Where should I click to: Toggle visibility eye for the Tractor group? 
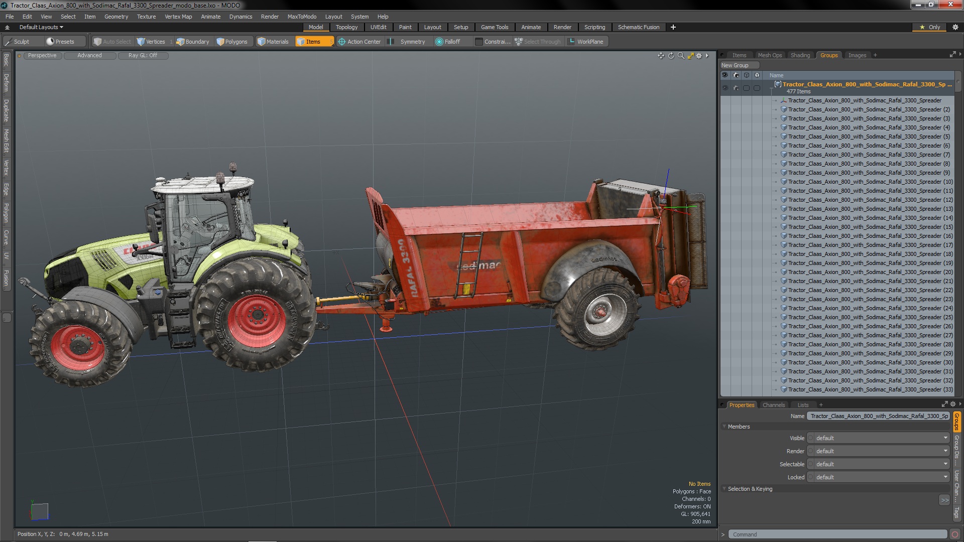[x=725, y=88]
